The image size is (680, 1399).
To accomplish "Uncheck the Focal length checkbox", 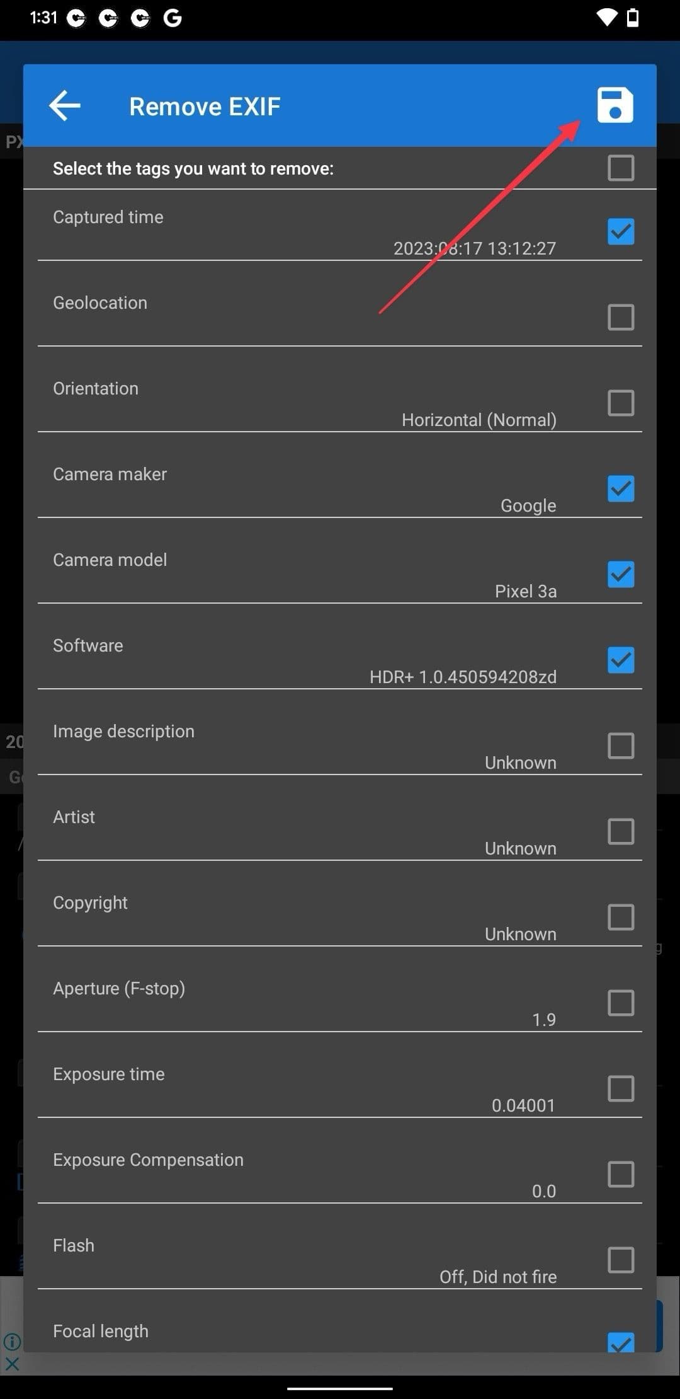I will [620, 1341].
